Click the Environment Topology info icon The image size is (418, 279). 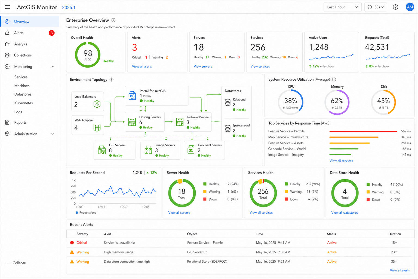tap(112, 80)
